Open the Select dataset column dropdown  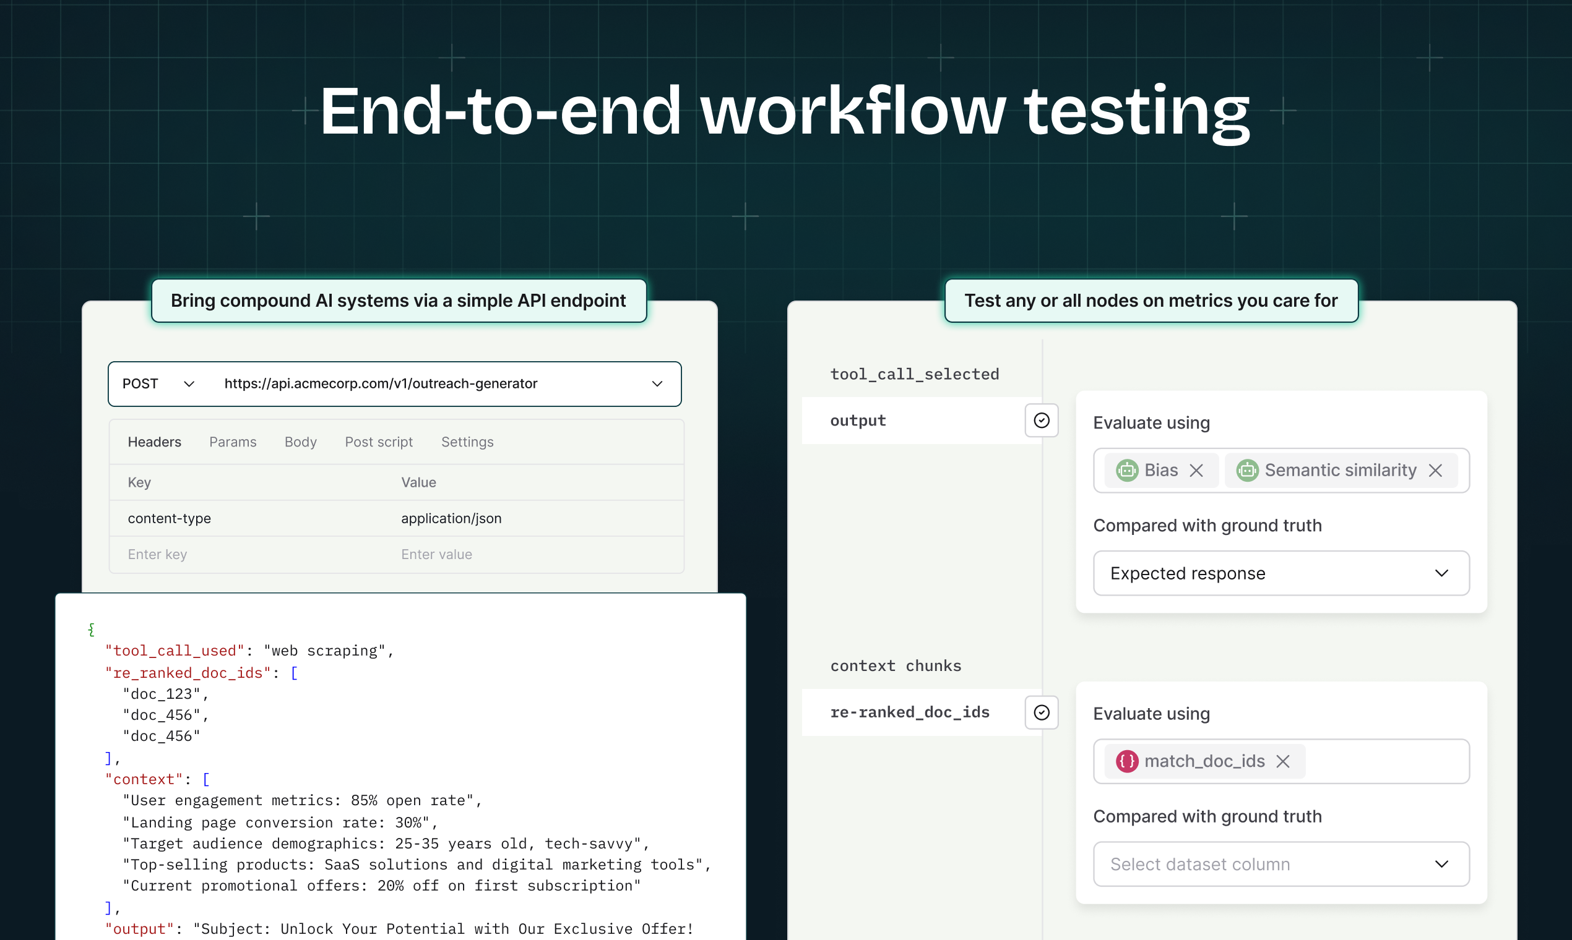1280,864
